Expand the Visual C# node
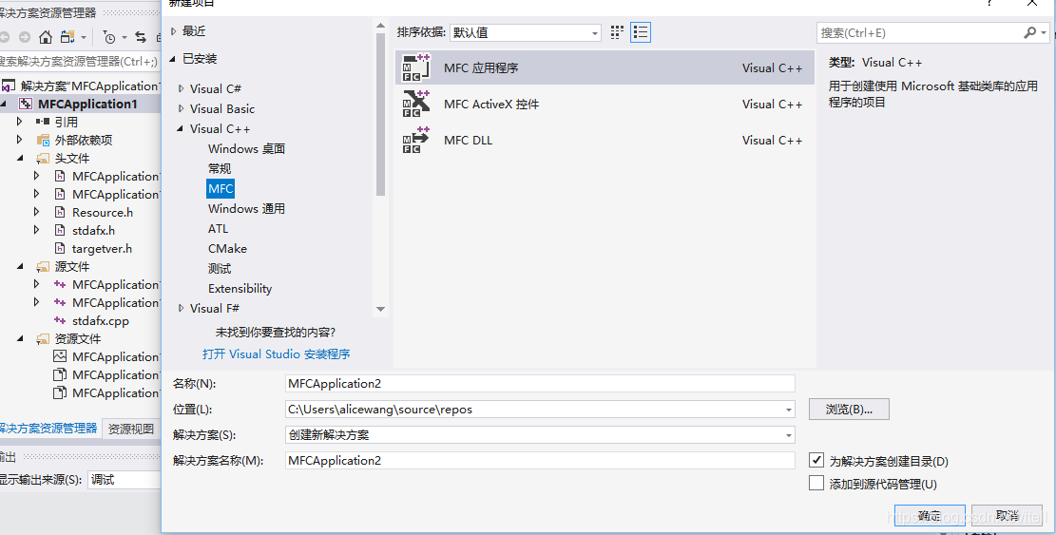Viewport: 1056px width, 535px height. (181, 88)
